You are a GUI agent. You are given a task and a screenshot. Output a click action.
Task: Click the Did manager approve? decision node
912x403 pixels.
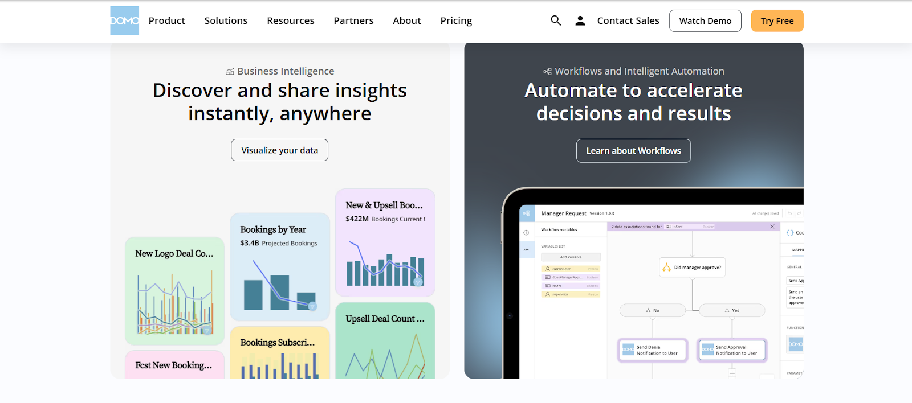692,268
